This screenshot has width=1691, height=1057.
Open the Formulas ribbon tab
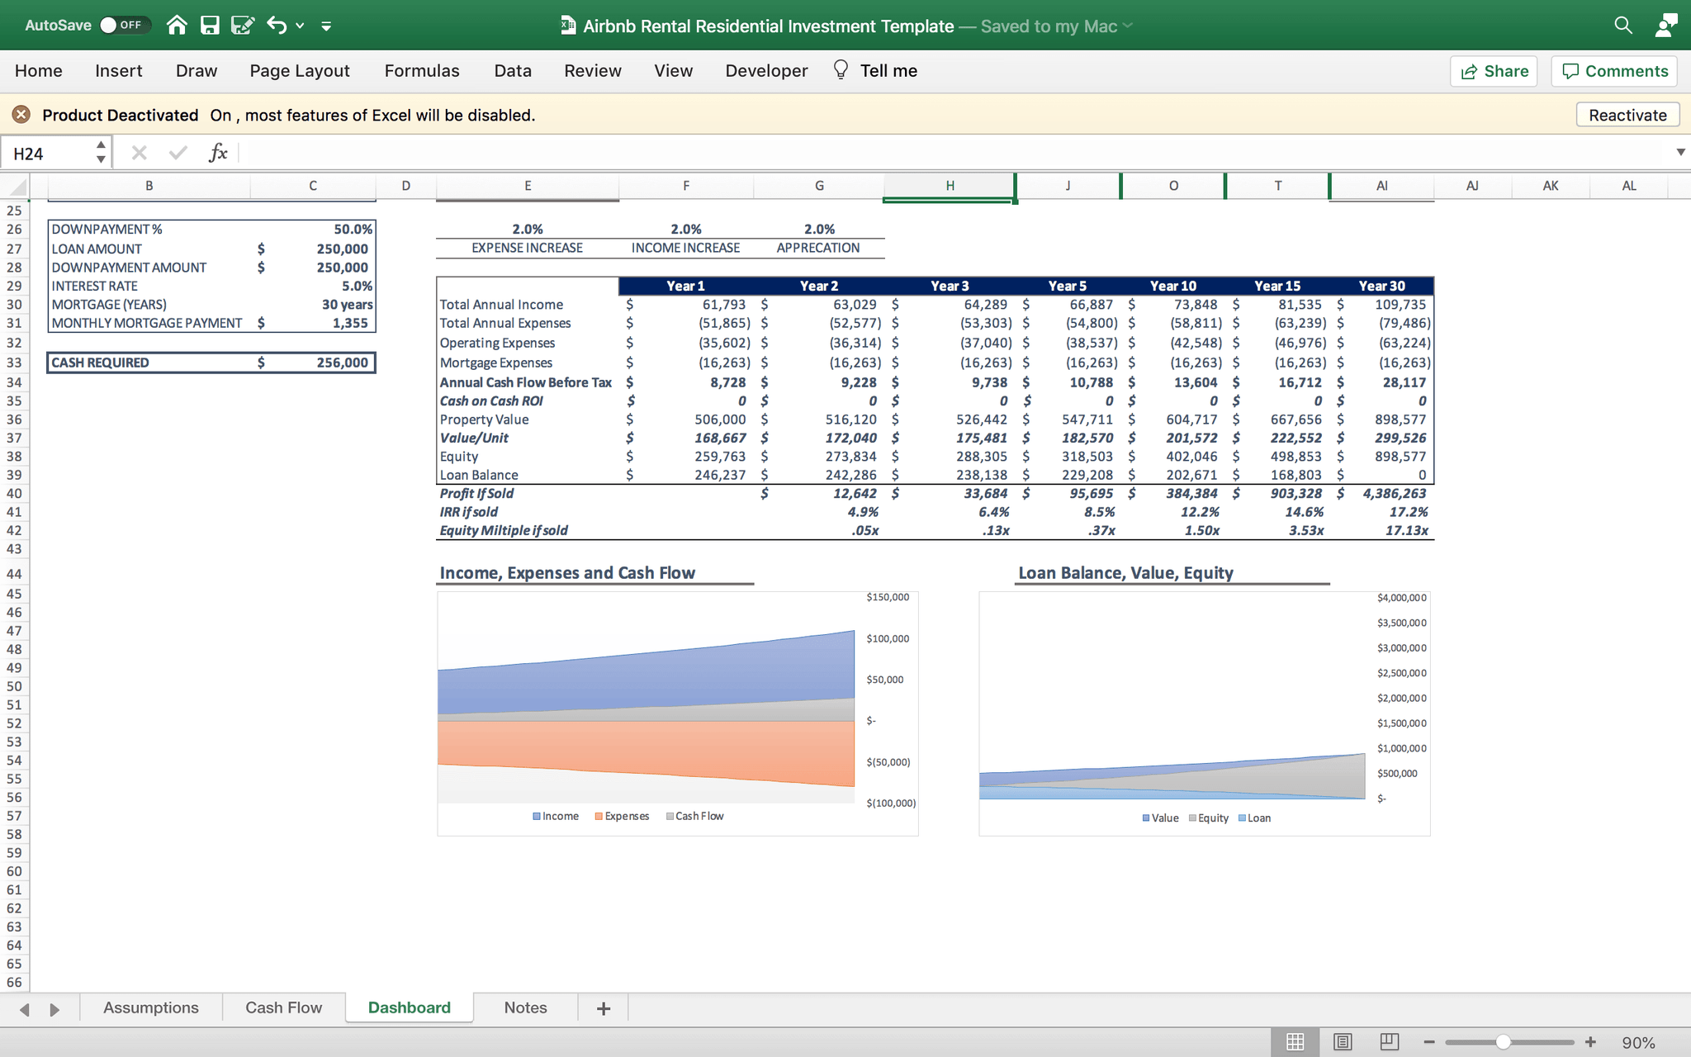point(421,71)
